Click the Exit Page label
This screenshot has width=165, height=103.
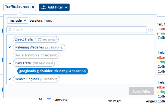114,101
